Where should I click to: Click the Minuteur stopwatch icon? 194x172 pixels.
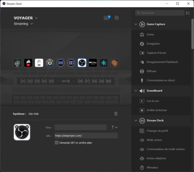(142, 167)
